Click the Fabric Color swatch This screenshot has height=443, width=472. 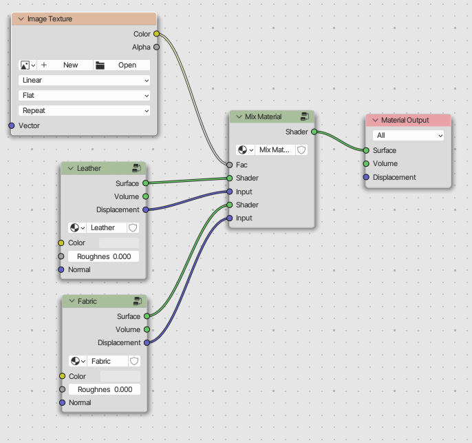(120, 376)
